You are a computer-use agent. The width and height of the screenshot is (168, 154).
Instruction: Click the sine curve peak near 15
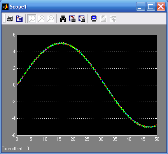pos(61,43)
